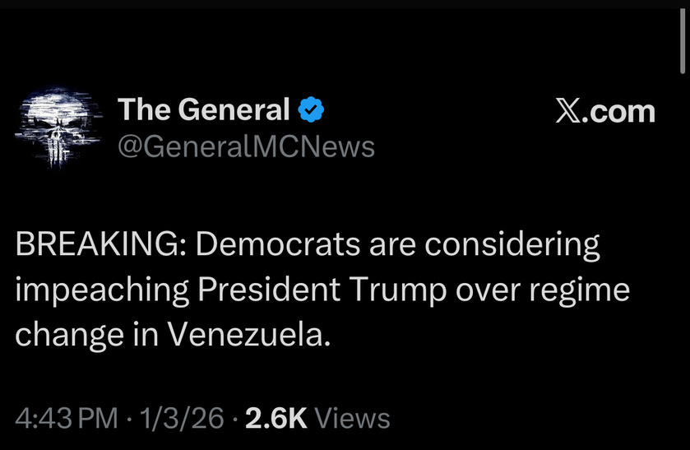
Task: Click the 1/3/26 date
Action: pos(183,418)
